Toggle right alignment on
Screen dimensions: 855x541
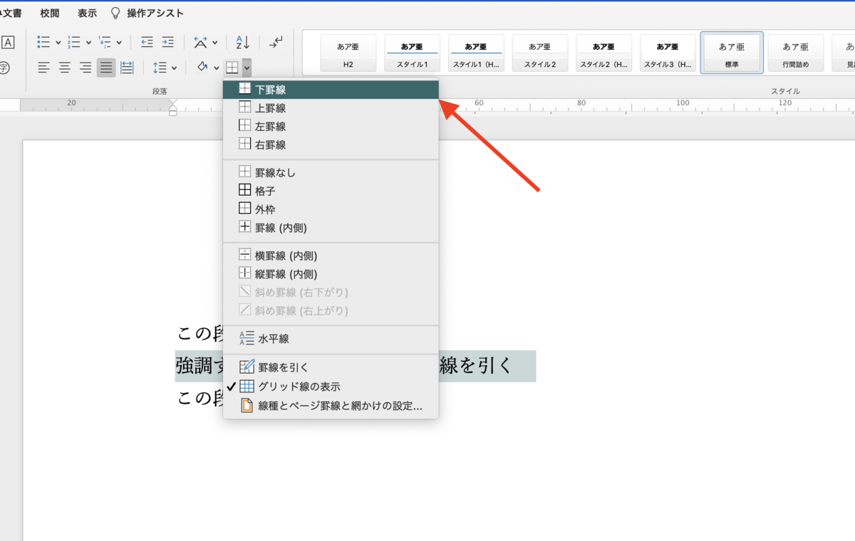pyautogui.click(x=85, y=68)
